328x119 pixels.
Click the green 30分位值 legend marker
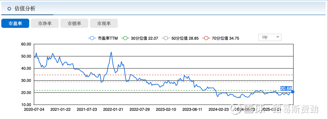pos(125,38)
